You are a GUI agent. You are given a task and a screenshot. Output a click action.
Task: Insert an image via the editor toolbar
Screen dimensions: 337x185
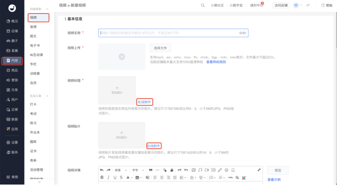coord(194,170)
